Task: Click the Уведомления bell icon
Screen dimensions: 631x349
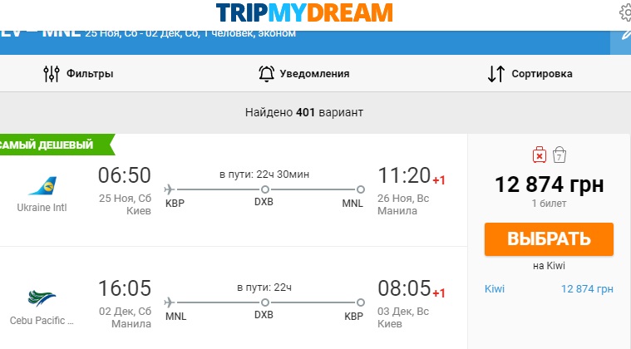Action: click(266, 74)
